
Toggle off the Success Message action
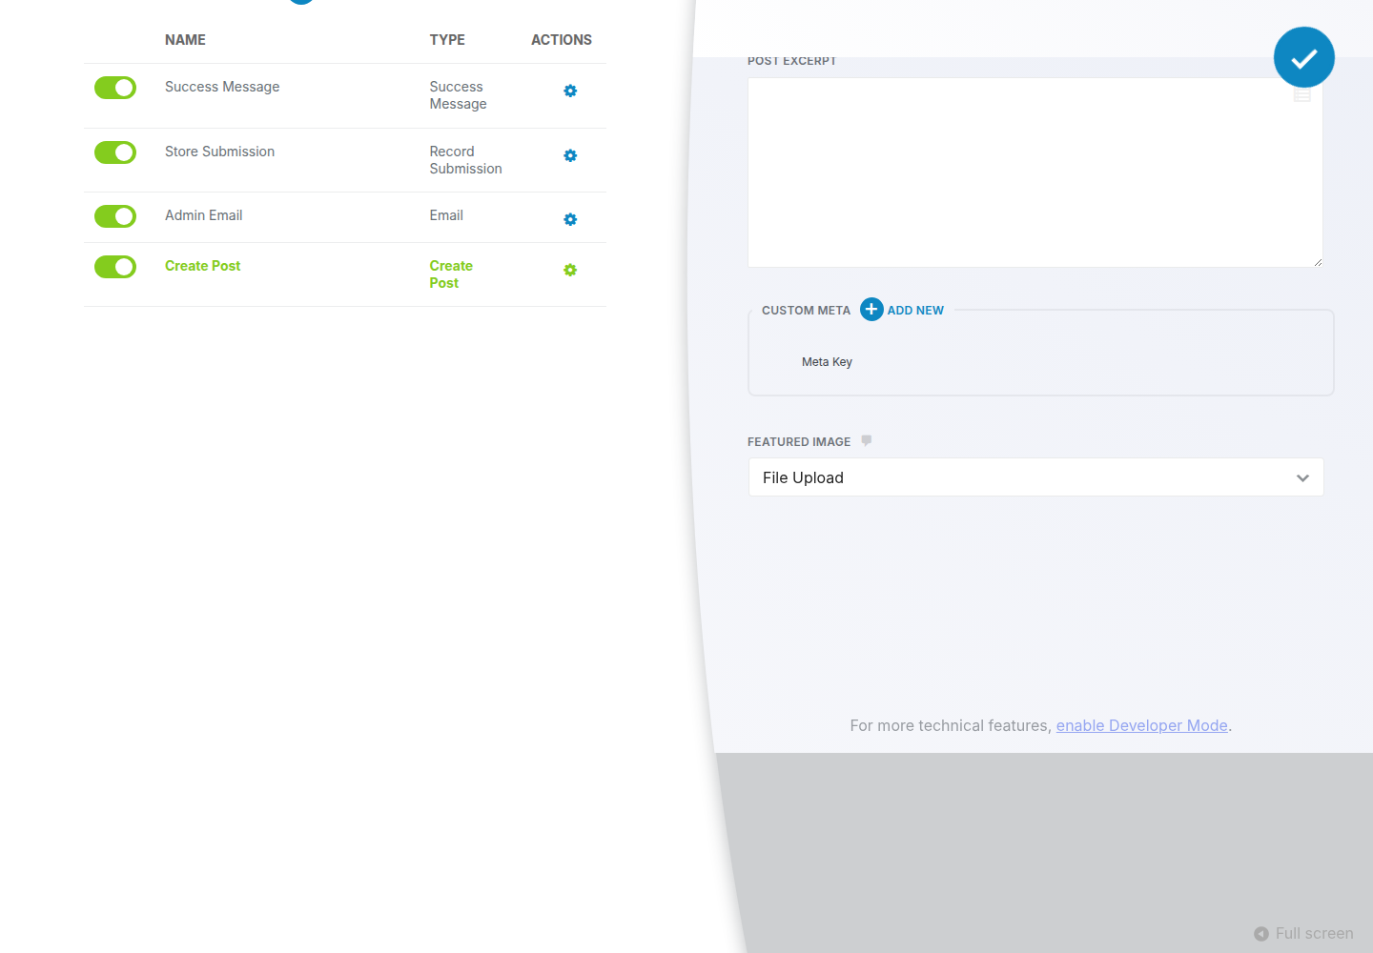click(115, 88)
